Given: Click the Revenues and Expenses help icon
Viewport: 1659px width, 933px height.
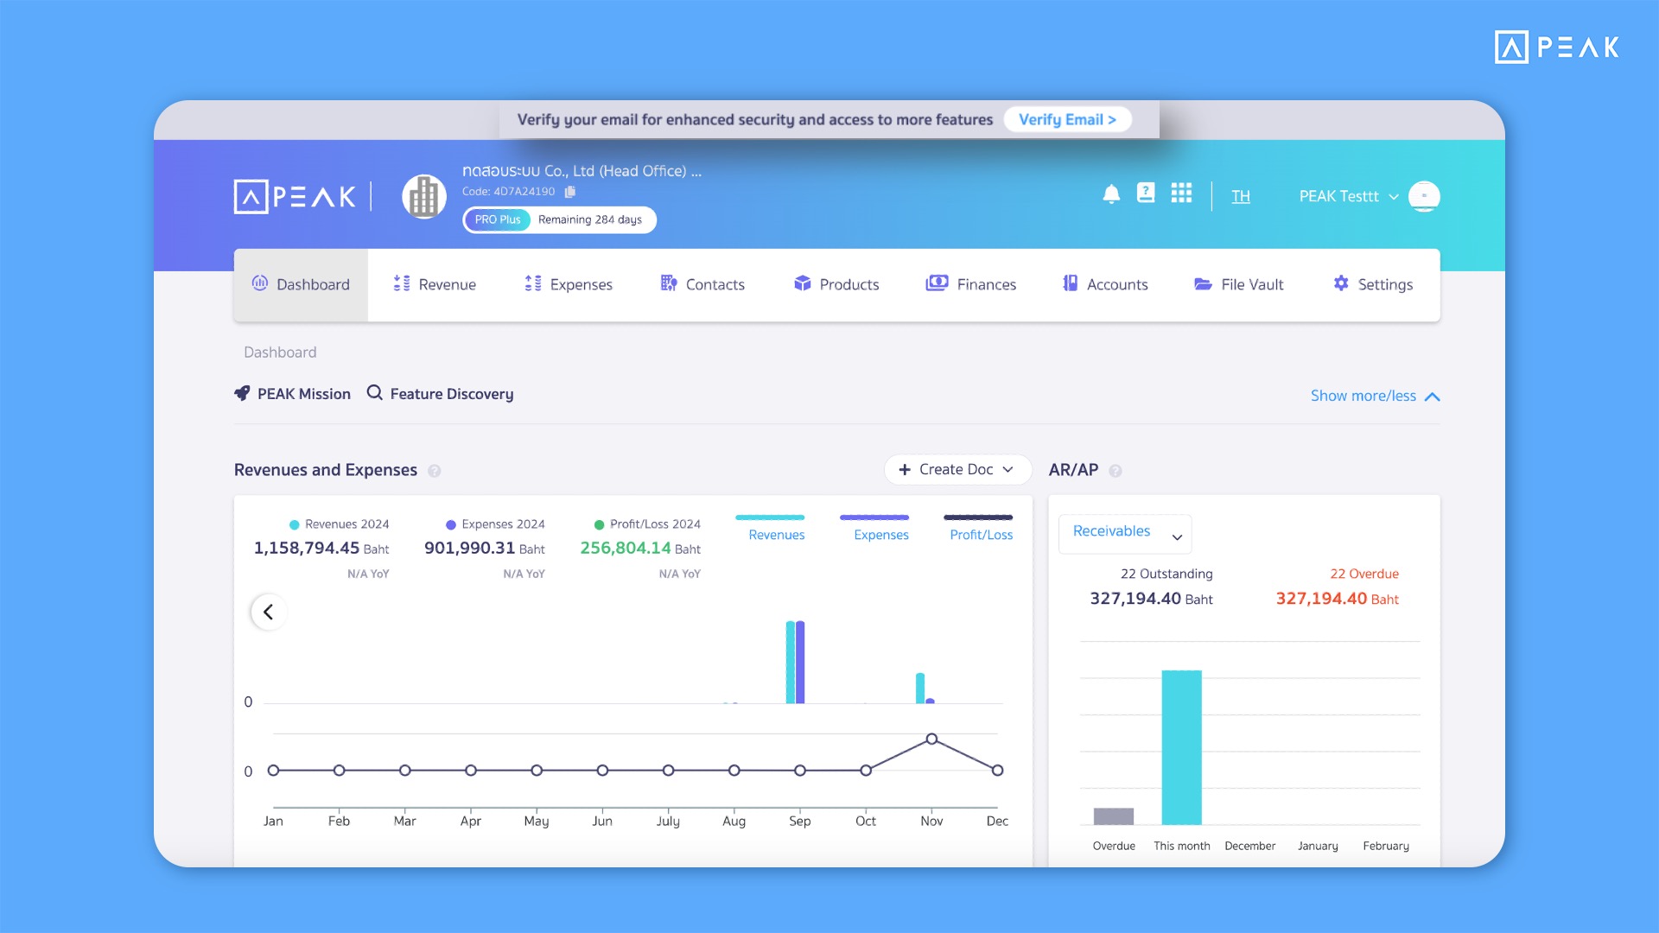Looking at the screenshot, I should click(x=435, y=471).
